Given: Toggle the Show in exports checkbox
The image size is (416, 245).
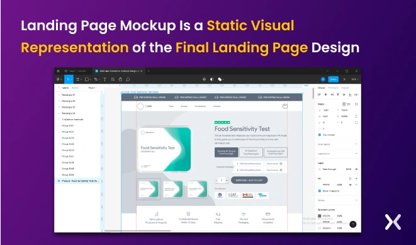Looking at the screenshot, I should (x=320, y=191).
